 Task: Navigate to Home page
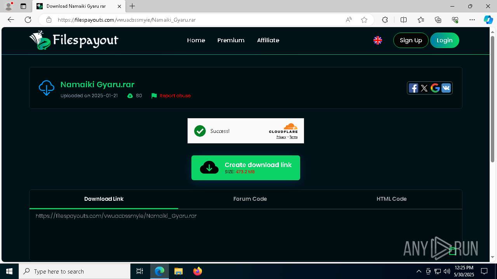(196, 40)
